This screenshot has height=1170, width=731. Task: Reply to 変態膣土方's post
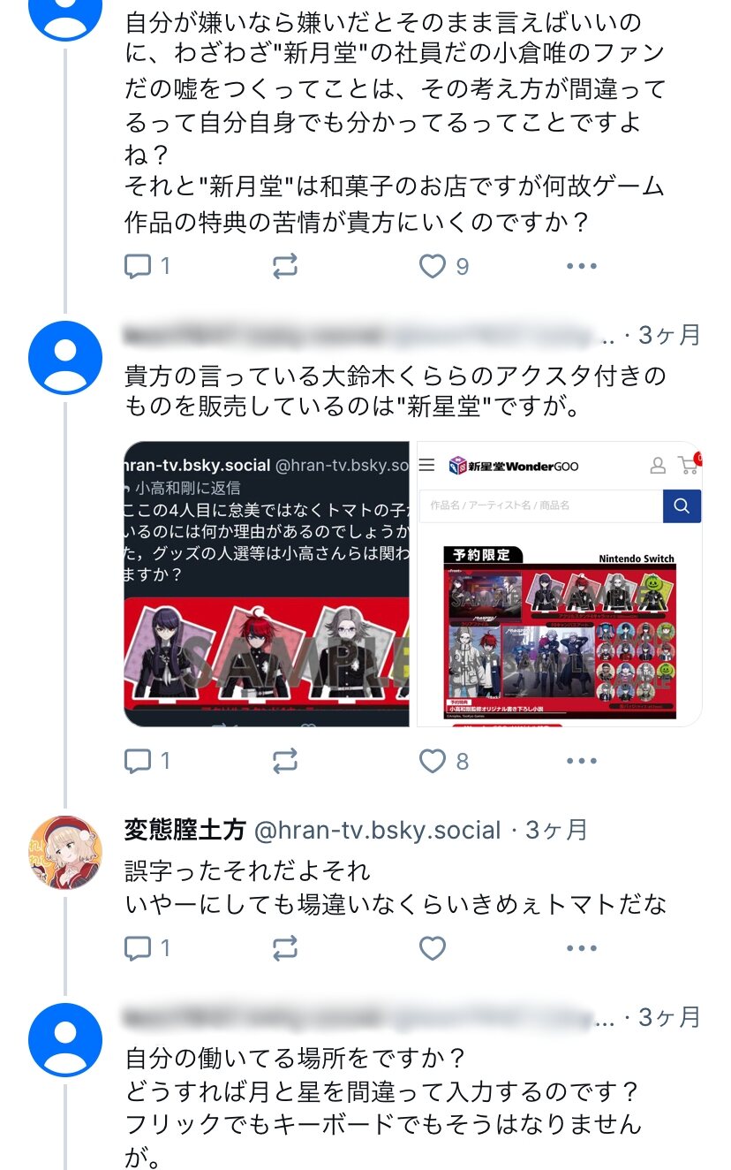click(x=147, y=948)
